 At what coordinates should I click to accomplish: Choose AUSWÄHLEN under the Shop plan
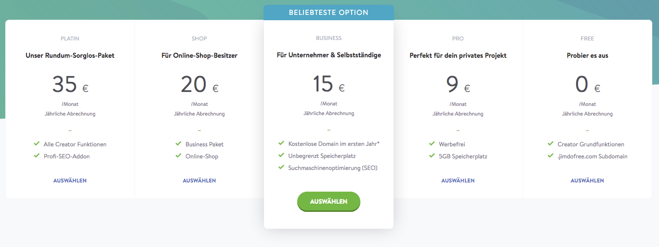pyautogui.click(x=199, y=181)
